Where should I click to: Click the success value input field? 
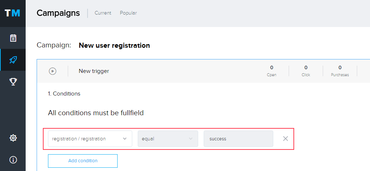[238, 139]
